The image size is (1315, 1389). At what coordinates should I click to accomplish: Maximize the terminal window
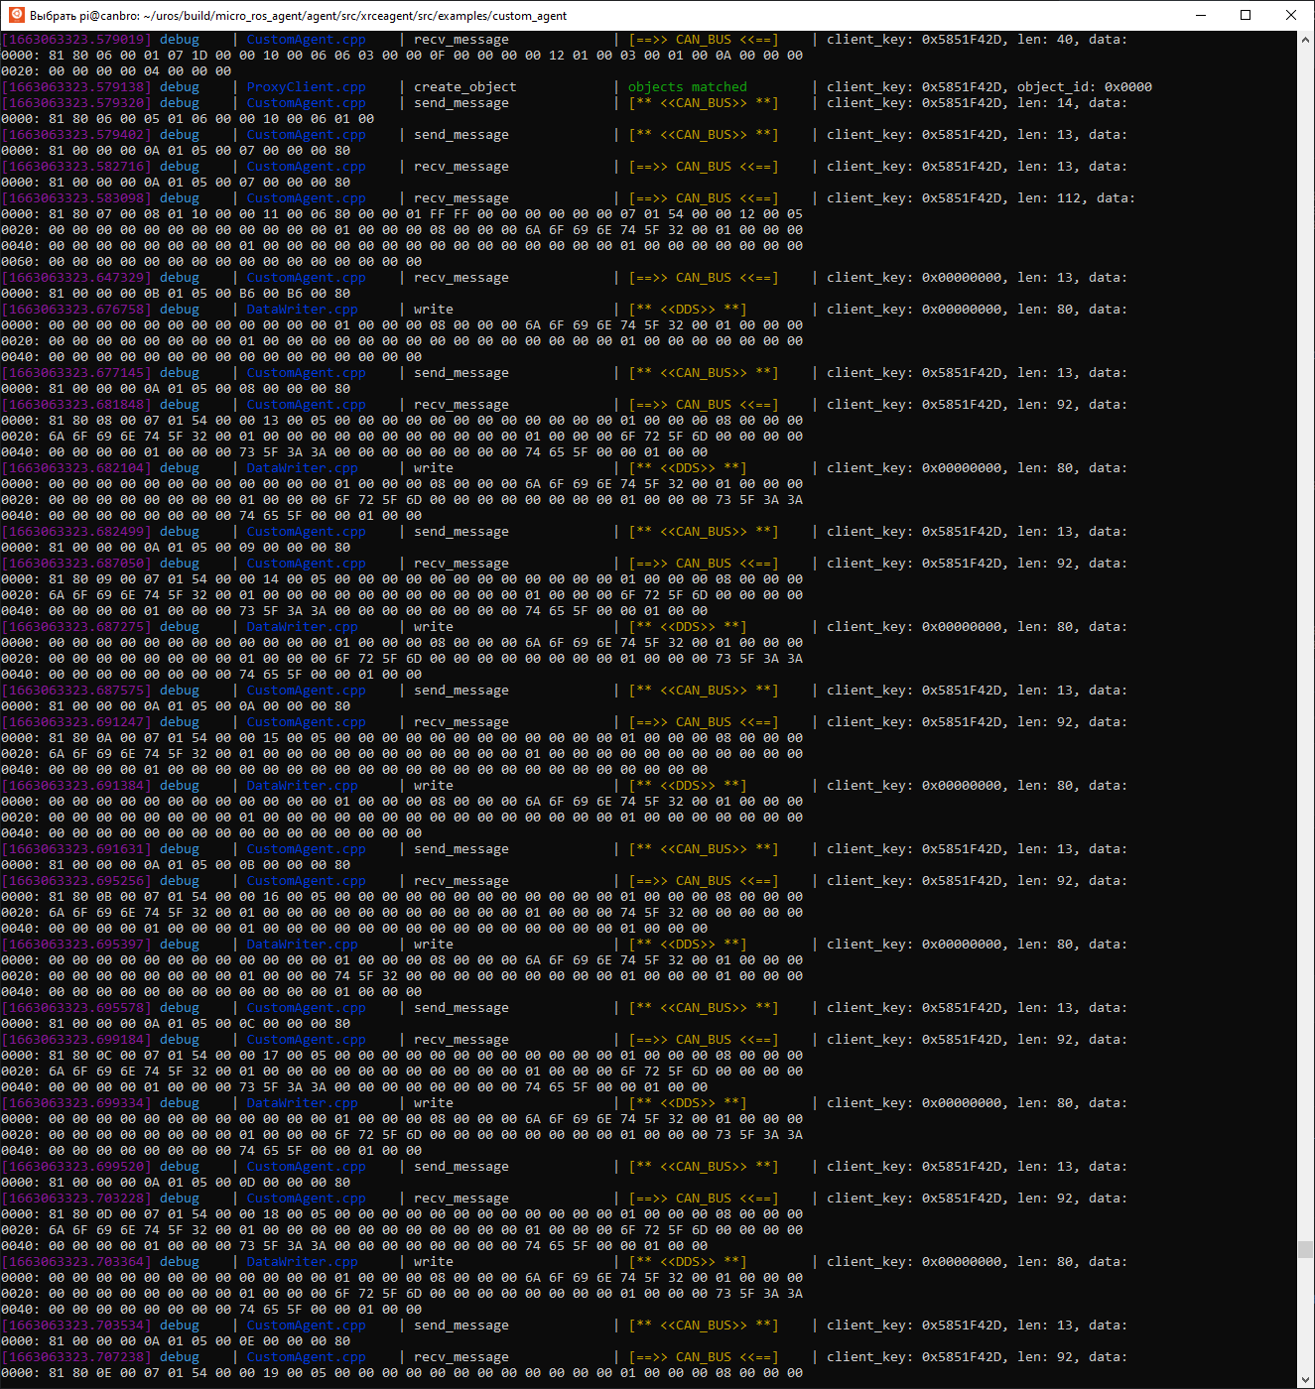pos(1246,15)
